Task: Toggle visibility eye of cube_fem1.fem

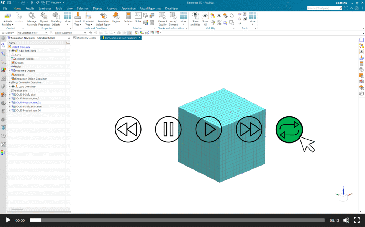Action: coord(13,51)
